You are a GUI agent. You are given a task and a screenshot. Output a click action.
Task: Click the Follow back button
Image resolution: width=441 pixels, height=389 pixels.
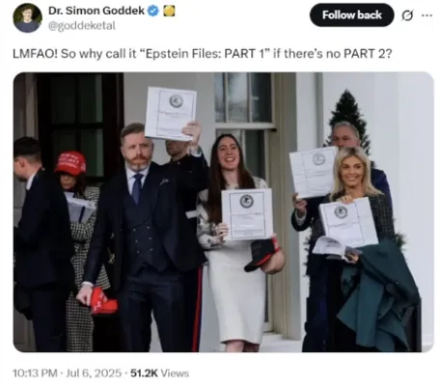[x=351, y=14]
